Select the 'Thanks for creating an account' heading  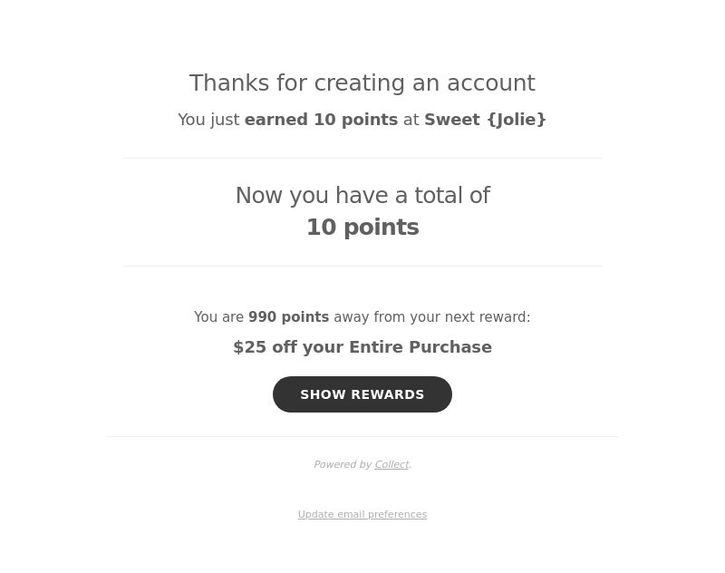362,83
